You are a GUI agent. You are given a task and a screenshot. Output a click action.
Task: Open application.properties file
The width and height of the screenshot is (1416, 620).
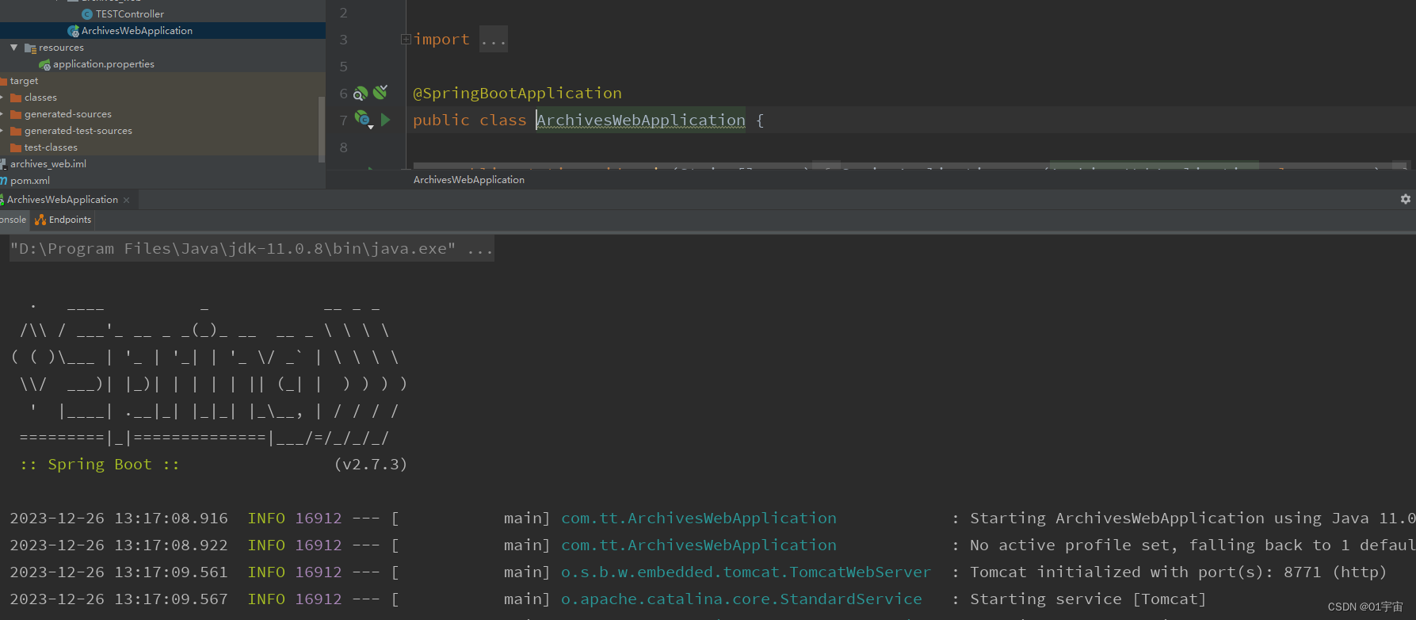104,64
